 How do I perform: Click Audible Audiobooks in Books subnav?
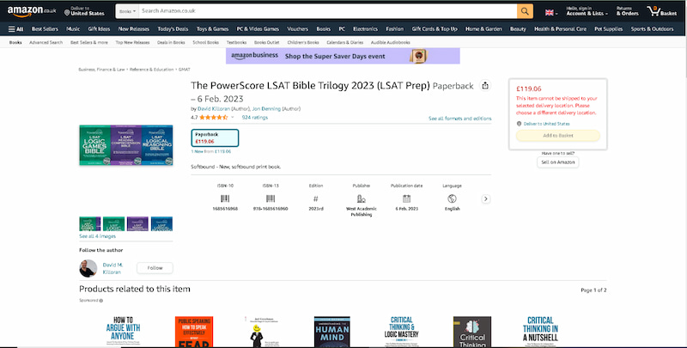click(391, 42)
